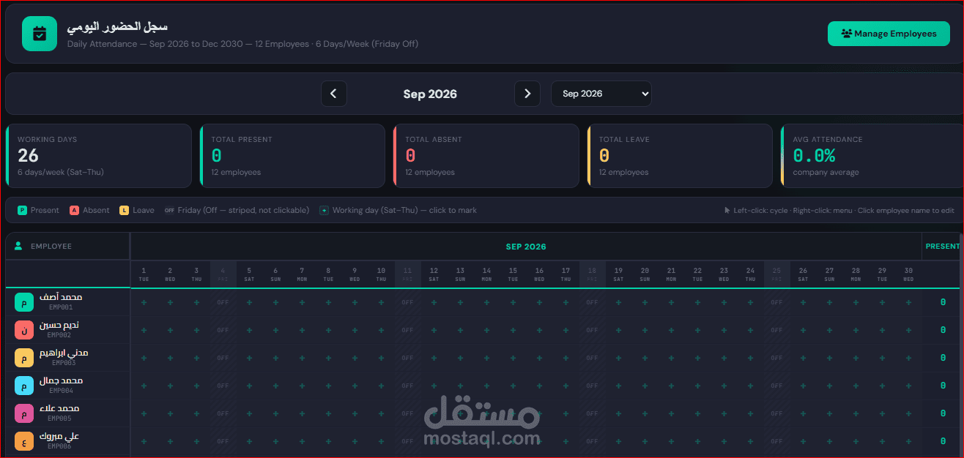Click the person icon in the EMPLOYEE header
The height and width of the screenshot is (458, 964).
(x=18, y=247)
